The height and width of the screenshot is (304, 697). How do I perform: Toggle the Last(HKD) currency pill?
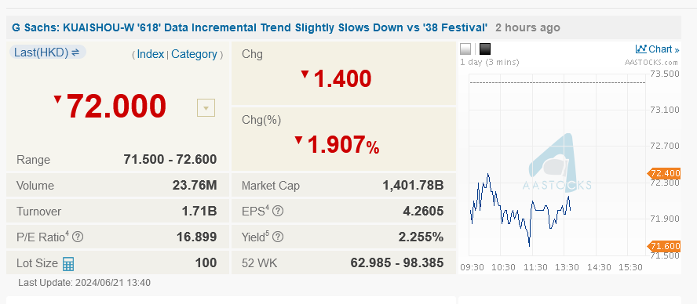pyautogui.click(x=48, y=52)
